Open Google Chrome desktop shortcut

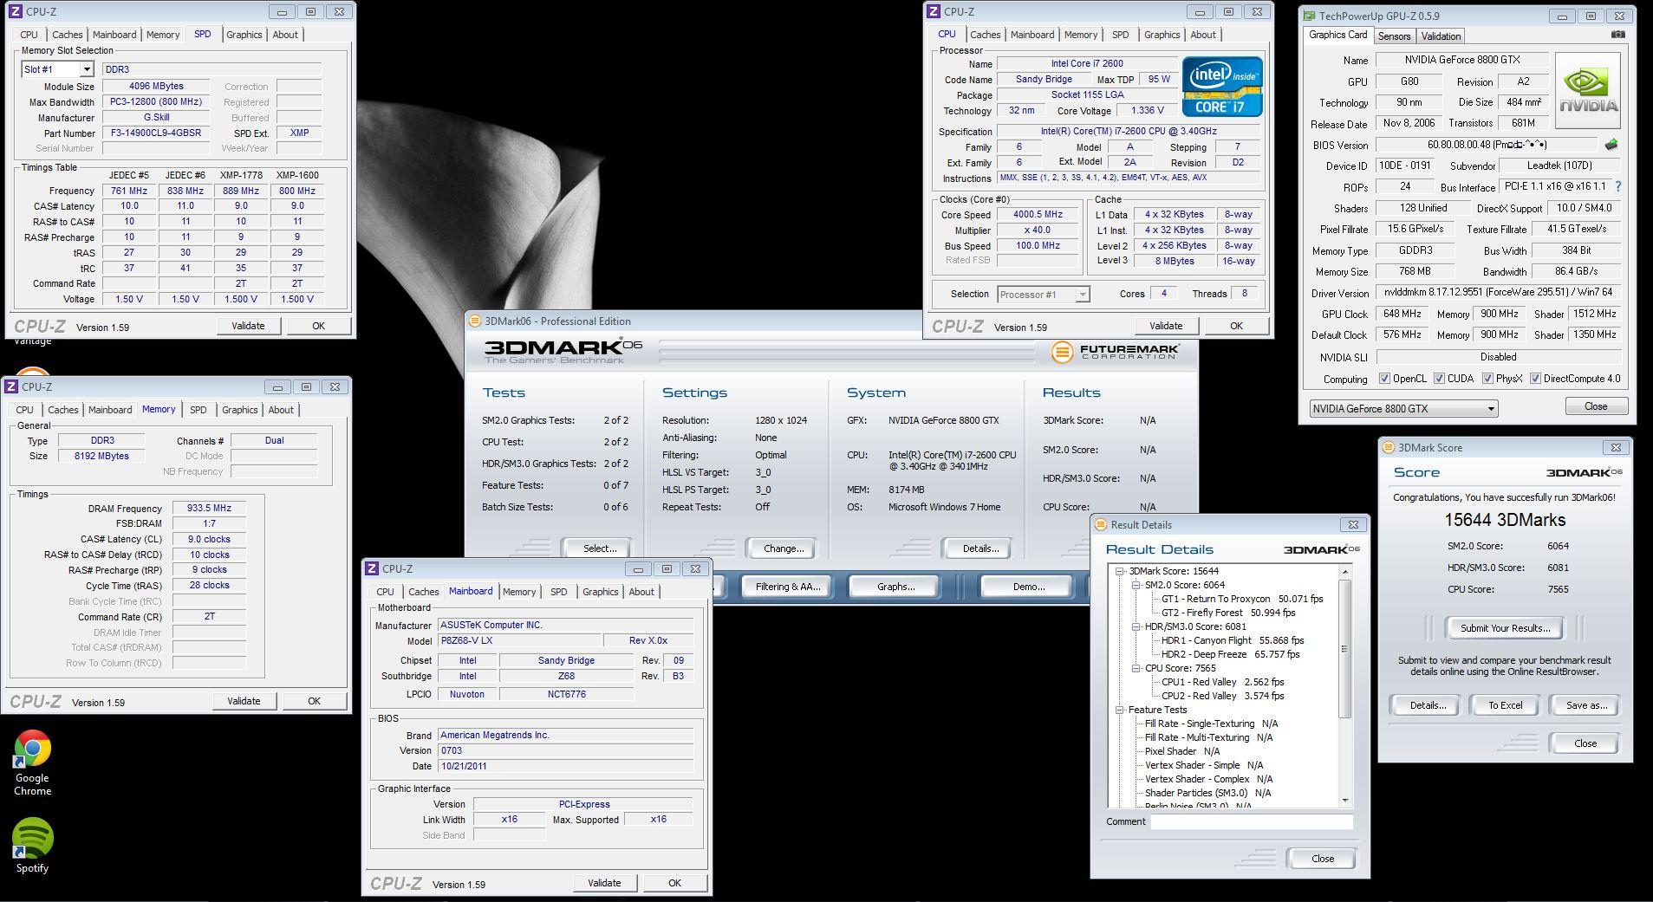tap(32, 762)
